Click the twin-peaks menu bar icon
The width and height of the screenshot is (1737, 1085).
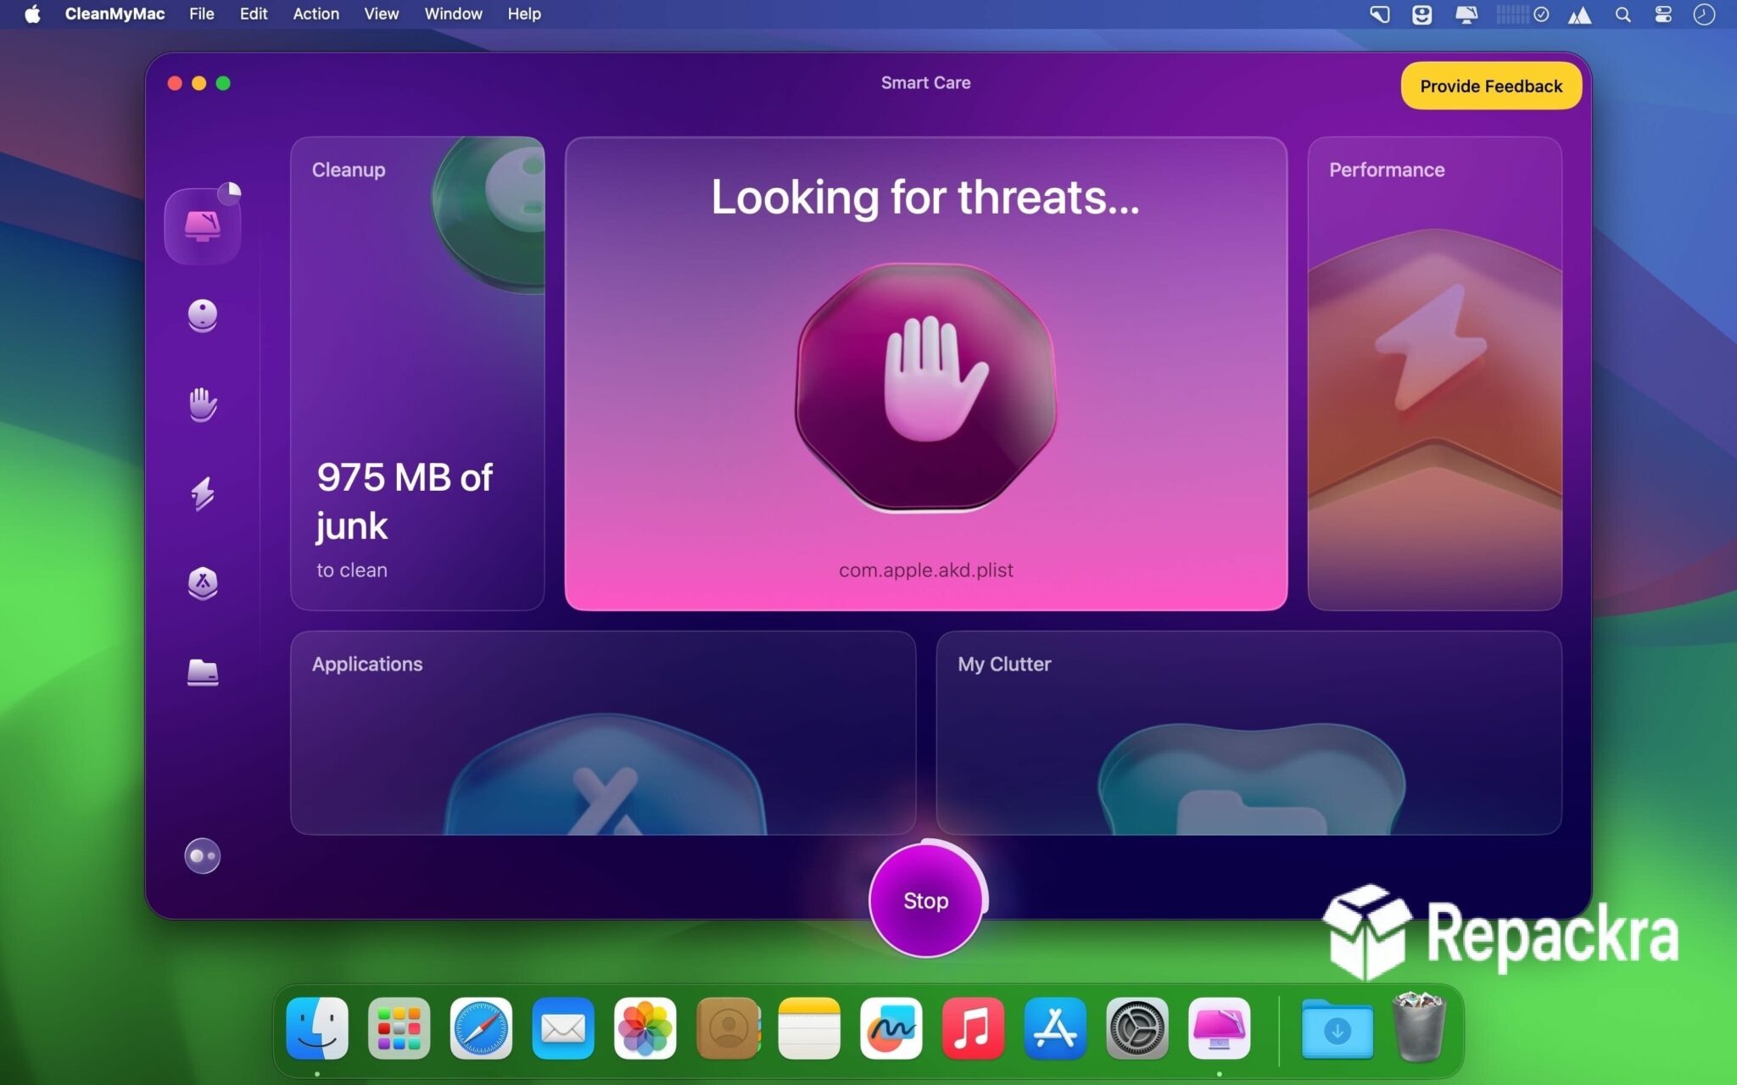click(x=1579, y=14)
